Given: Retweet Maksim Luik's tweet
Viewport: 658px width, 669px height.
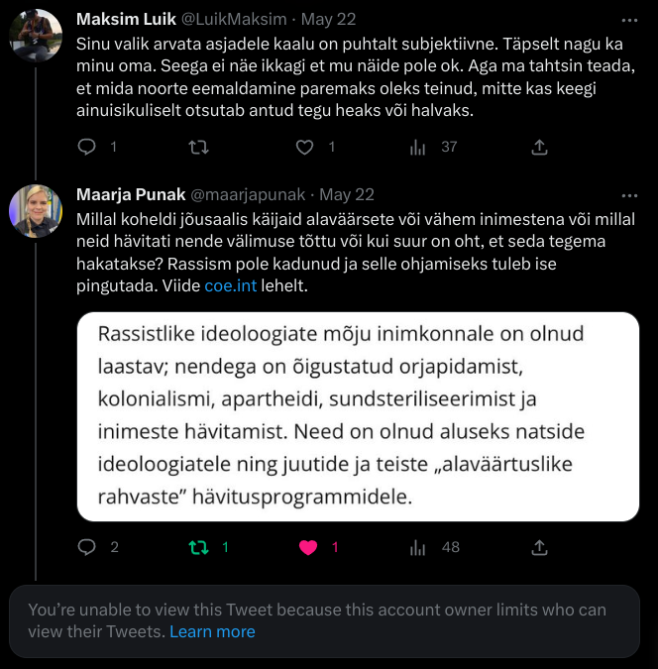Looking at the screenshot, I should coord(198,147).
